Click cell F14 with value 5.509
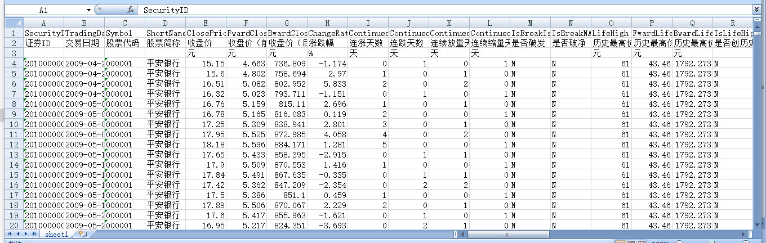The height and width of the screenshot is (243, 766). coord(246,165)
